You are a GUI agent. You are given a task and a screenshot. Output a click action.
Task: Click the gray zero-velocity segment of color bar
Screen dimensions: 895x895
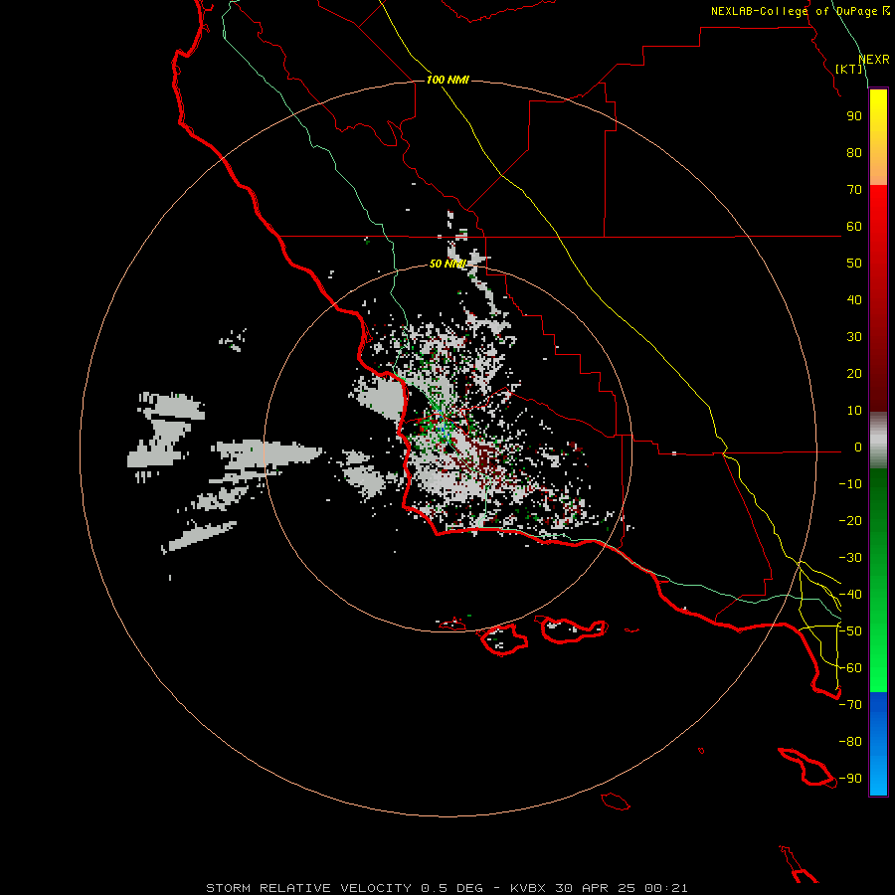click(x=878, y=441)
